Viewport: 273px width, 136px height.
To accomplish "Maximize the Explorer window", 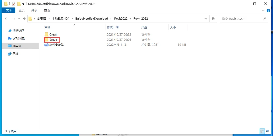I will (255, 4).
